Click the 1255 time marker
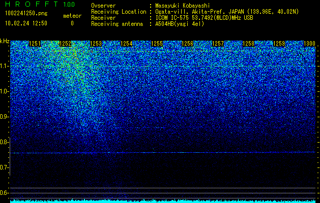 [157, 44]
